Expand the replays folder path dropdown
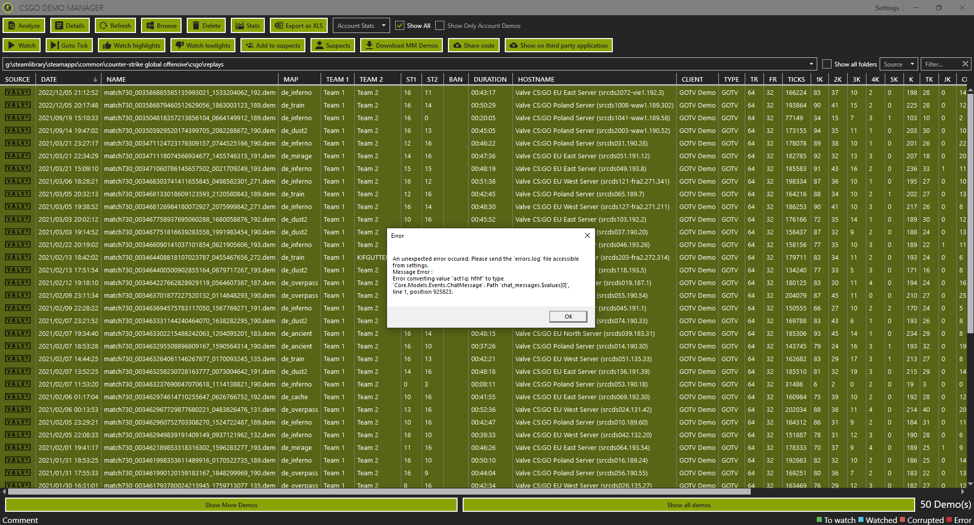Viewport: 974px width, 525px height. [x=811, y=64]
